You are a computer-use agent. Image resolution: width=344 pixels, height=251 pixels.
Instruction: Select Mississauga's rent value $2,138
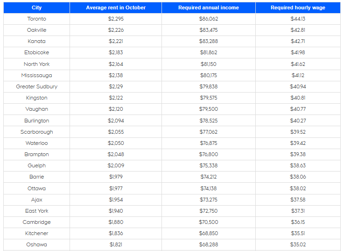click(116, 75)
